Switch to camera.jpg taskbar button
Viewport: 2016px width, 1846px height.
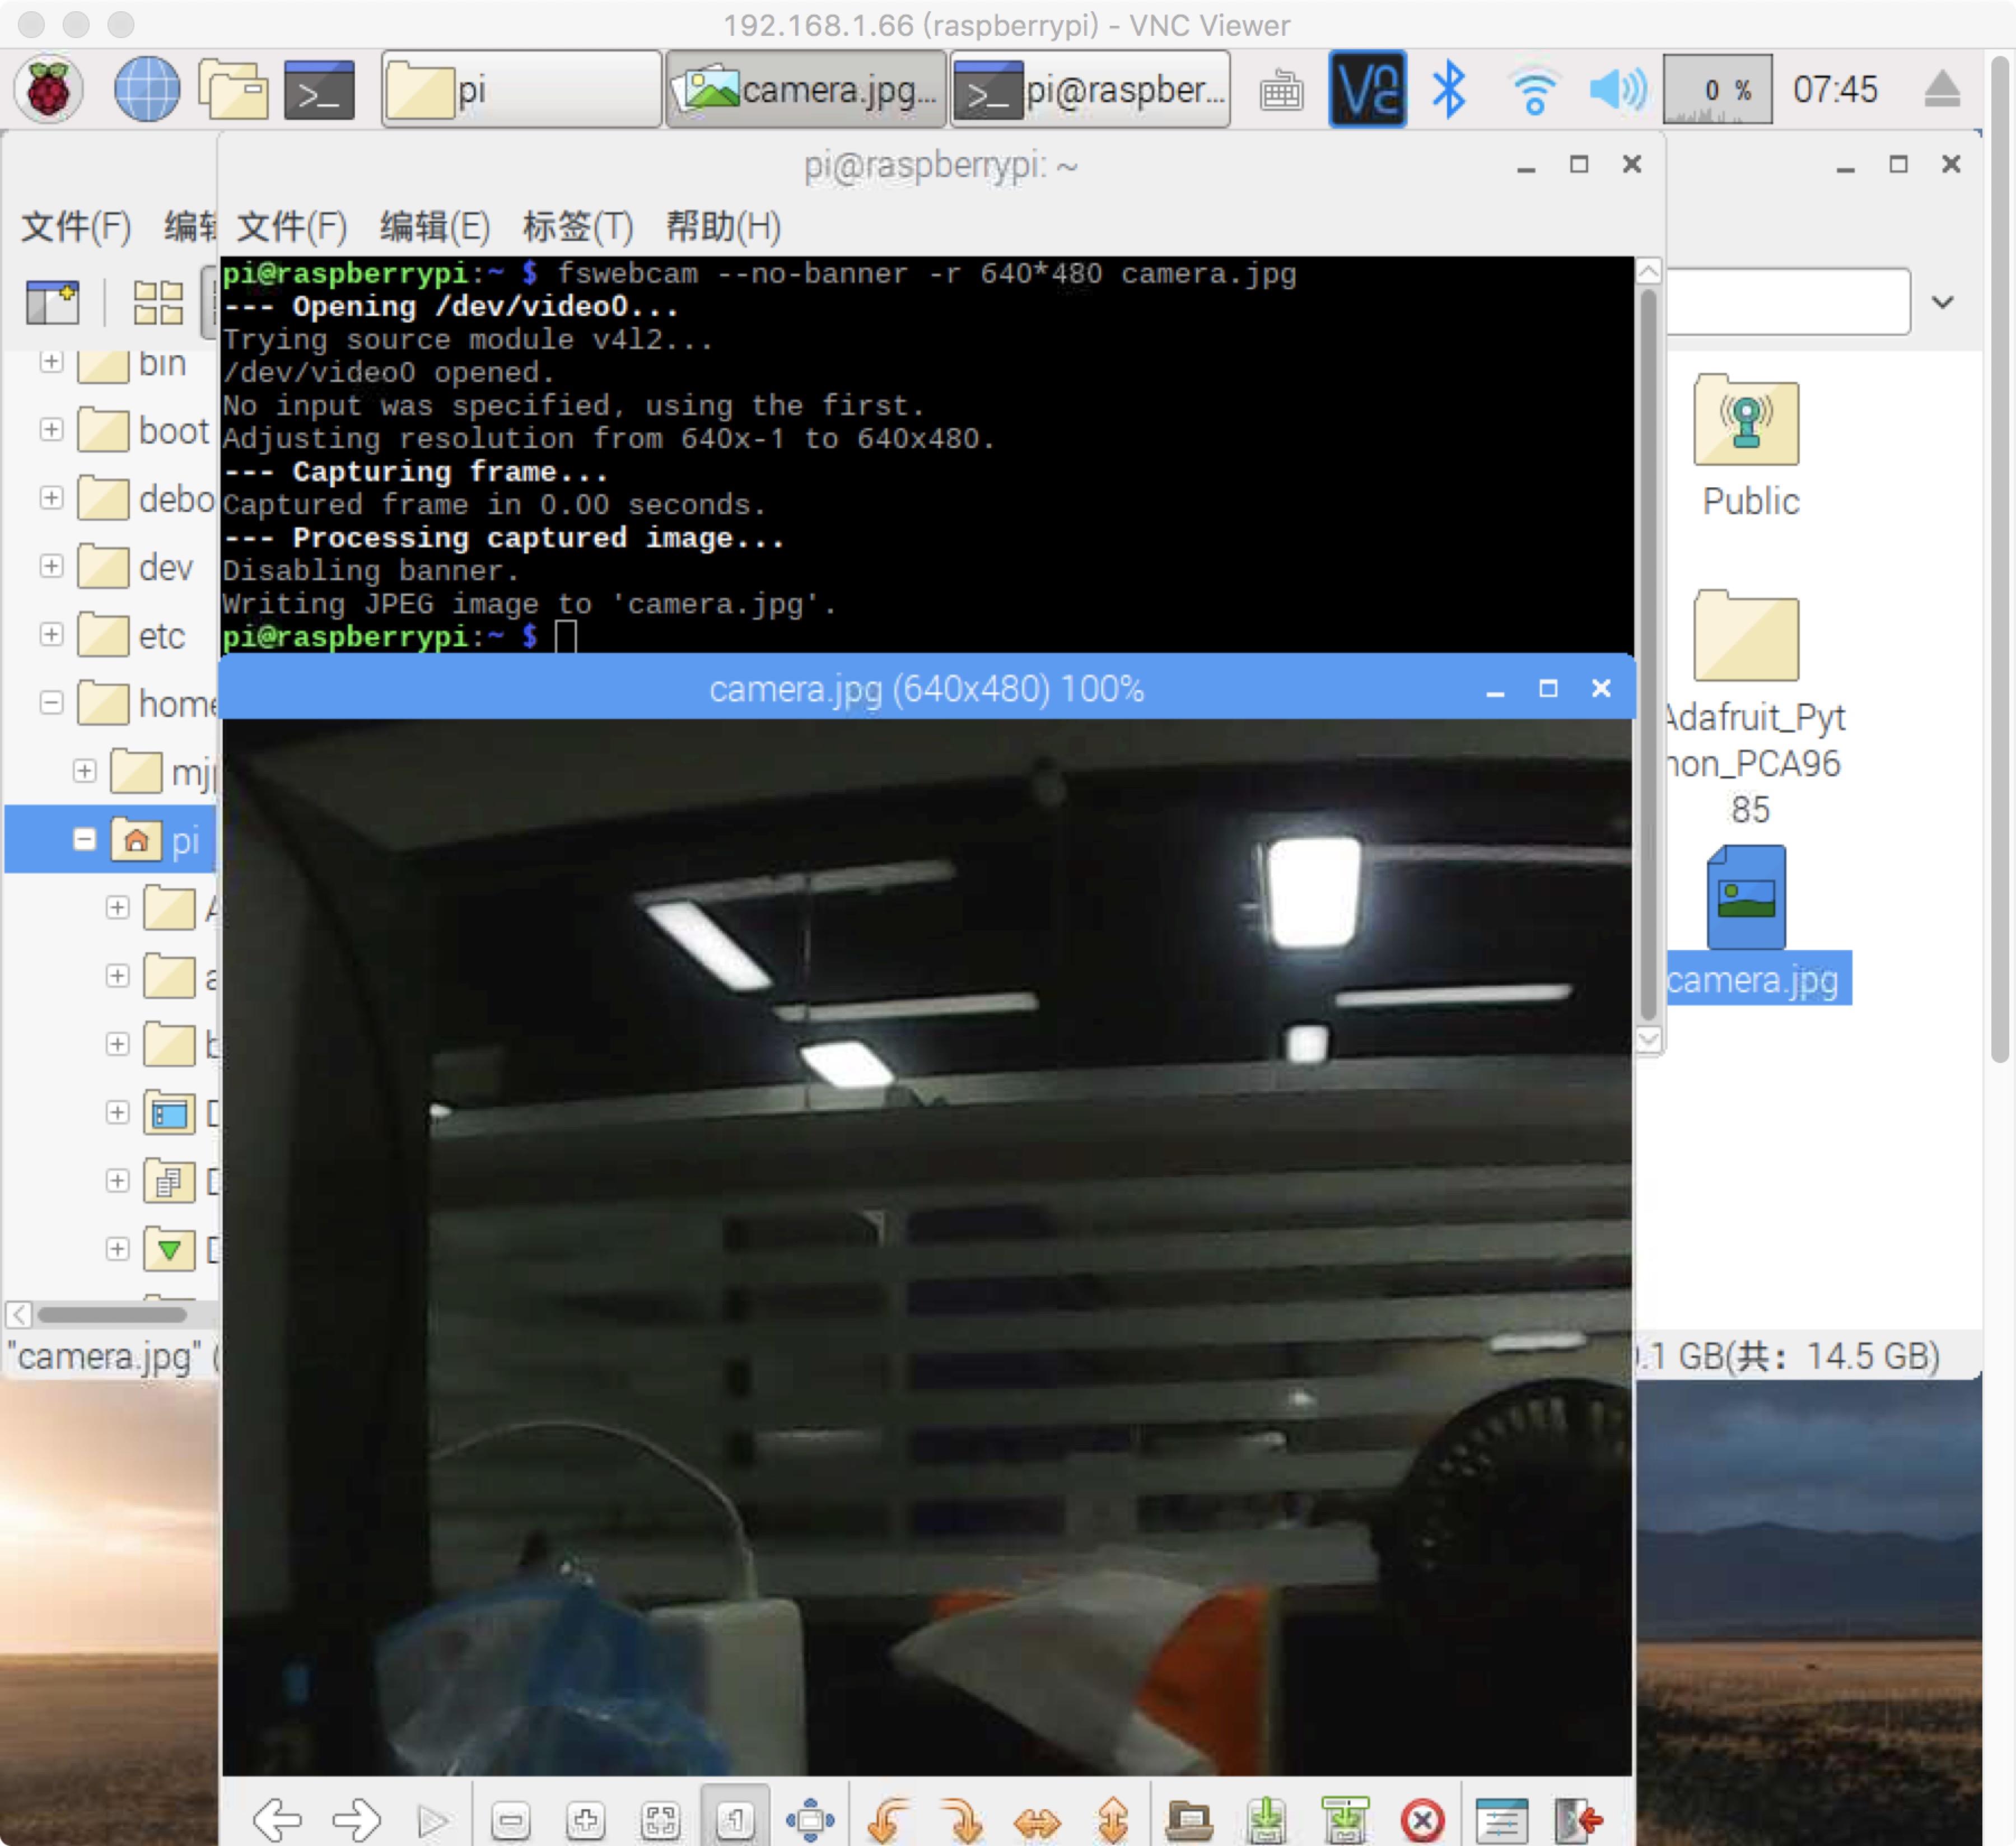(806, 89)
